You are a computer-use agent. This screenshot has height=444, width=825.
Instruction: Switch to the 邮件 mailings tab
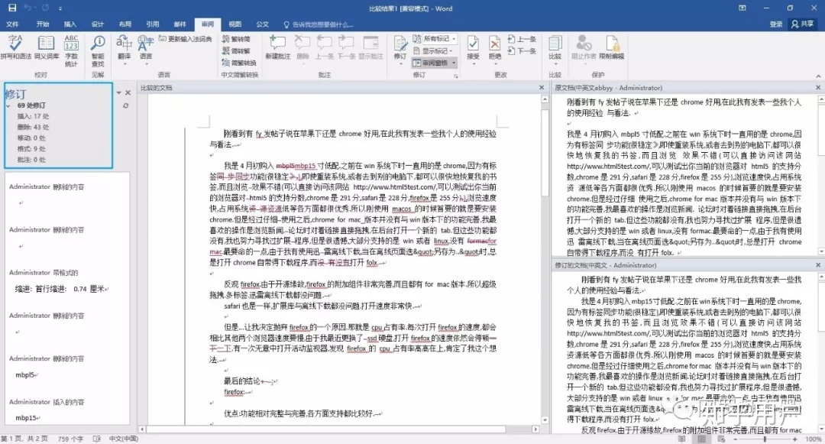(x=180, y=24)
